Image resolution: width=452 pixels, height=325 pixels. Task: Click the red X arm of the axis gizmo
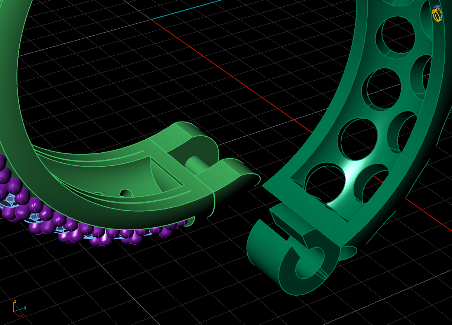pos(17,314)
